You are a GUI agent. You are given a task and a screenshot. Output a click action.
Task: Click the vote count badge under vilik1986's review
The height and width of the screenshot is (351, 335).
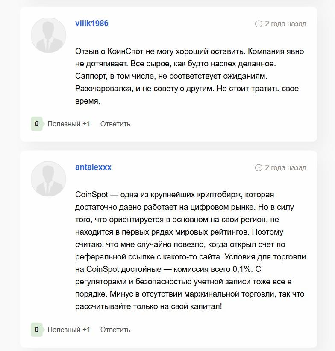[37, 124]
